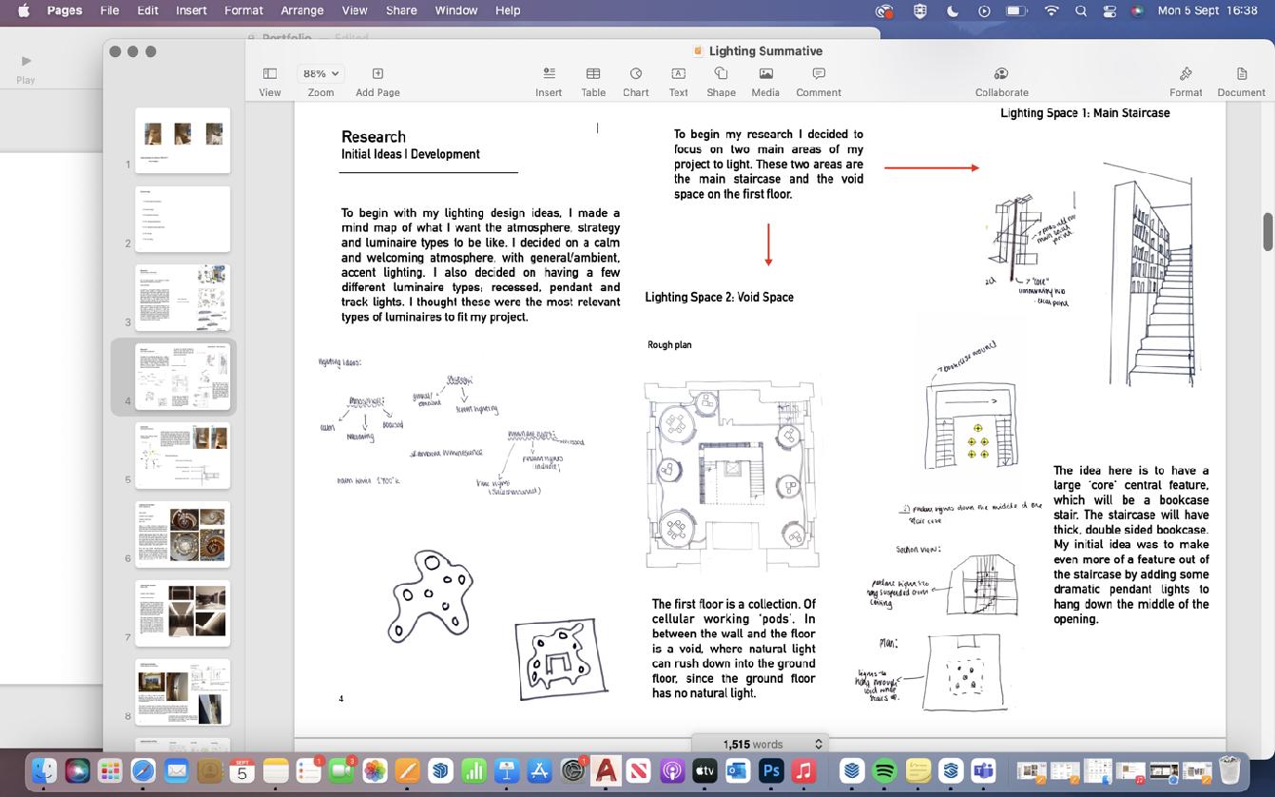
Task: Open Pages from the Dock
Action: click(x=408, y=770)
